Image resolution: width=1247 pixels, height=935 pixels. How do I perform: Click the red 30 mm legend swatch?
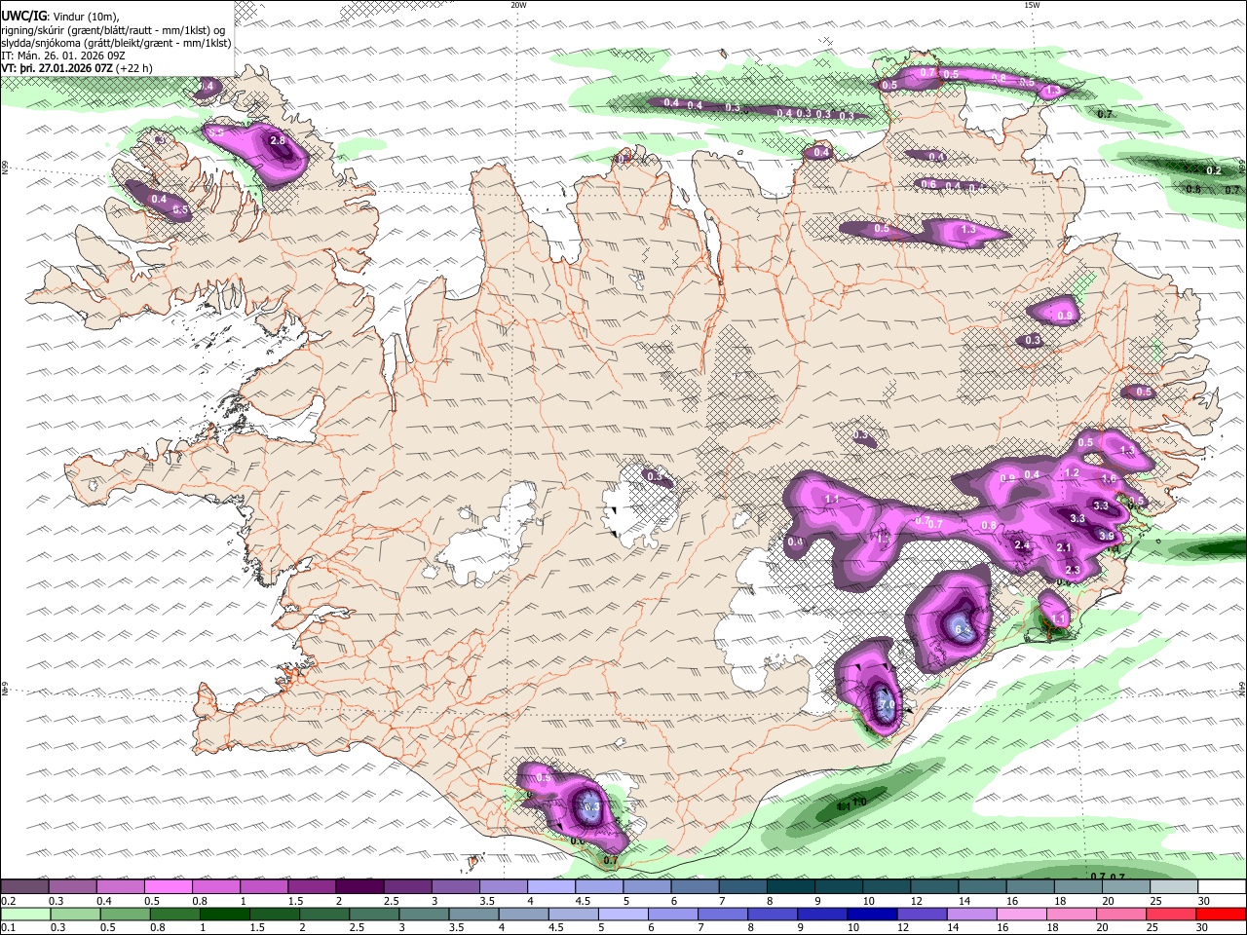(1221, 915)
